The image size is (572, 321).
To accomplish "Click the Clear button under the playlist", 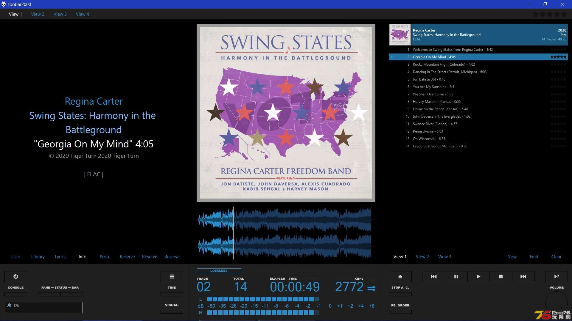I will [557, 257].
